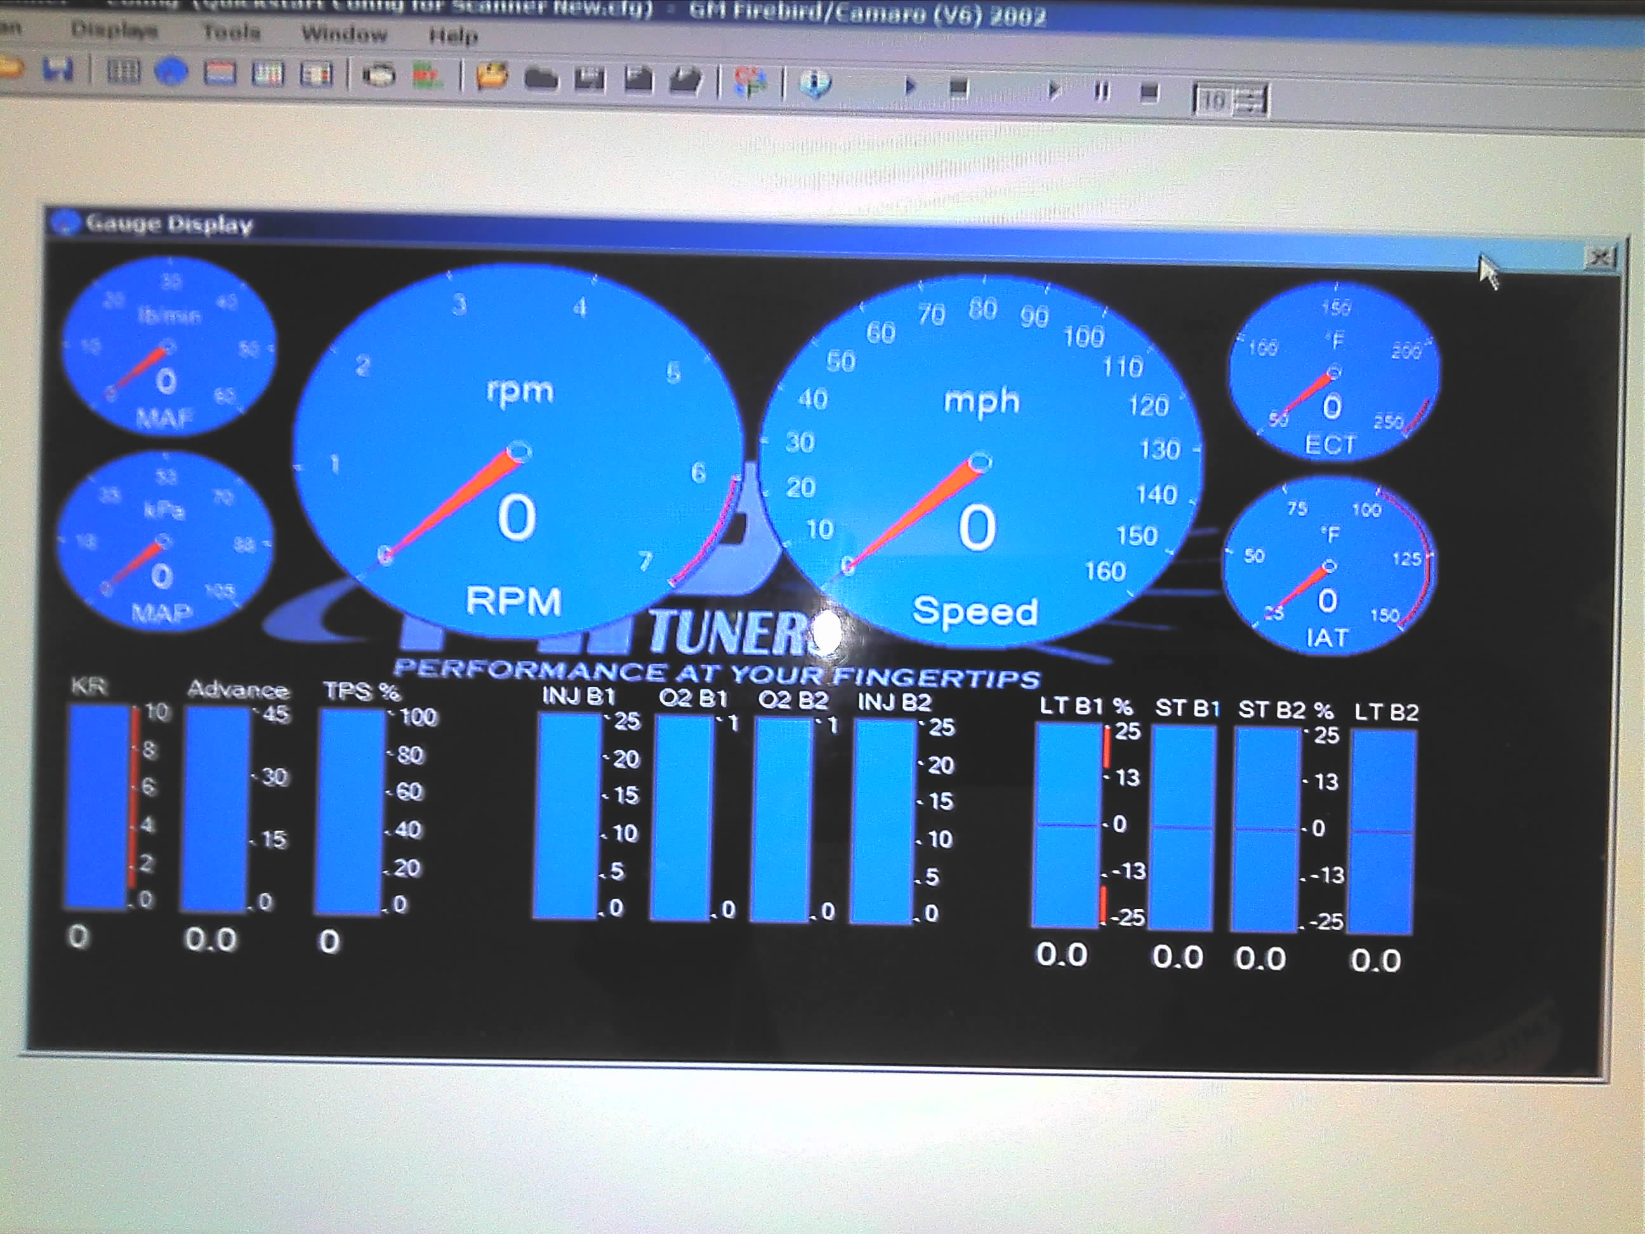Click the ST B1 fuel trim bar
This screenshot has height=1234, width=1645.
click(x=1183, y=828)
